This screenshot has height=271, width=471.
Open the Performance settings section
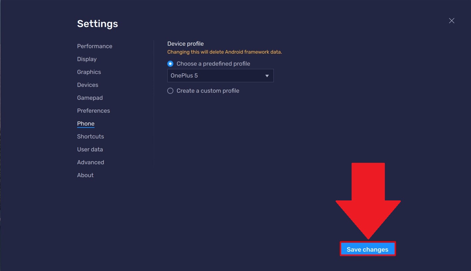(94, 46)
